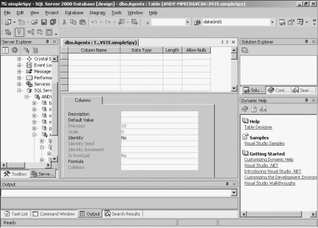Click the Undo toolbar icon
The height and width of the screenshot is (228, 318).
click(94, 22)
